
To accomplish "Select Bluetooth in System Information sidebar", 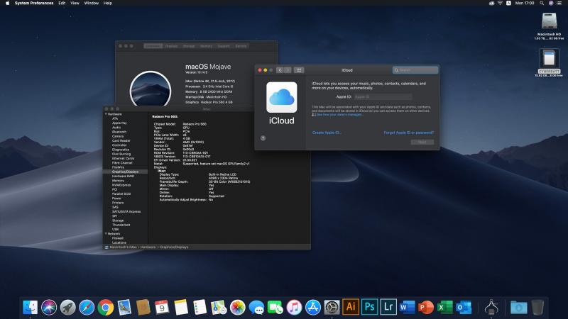I will (119, 132).
